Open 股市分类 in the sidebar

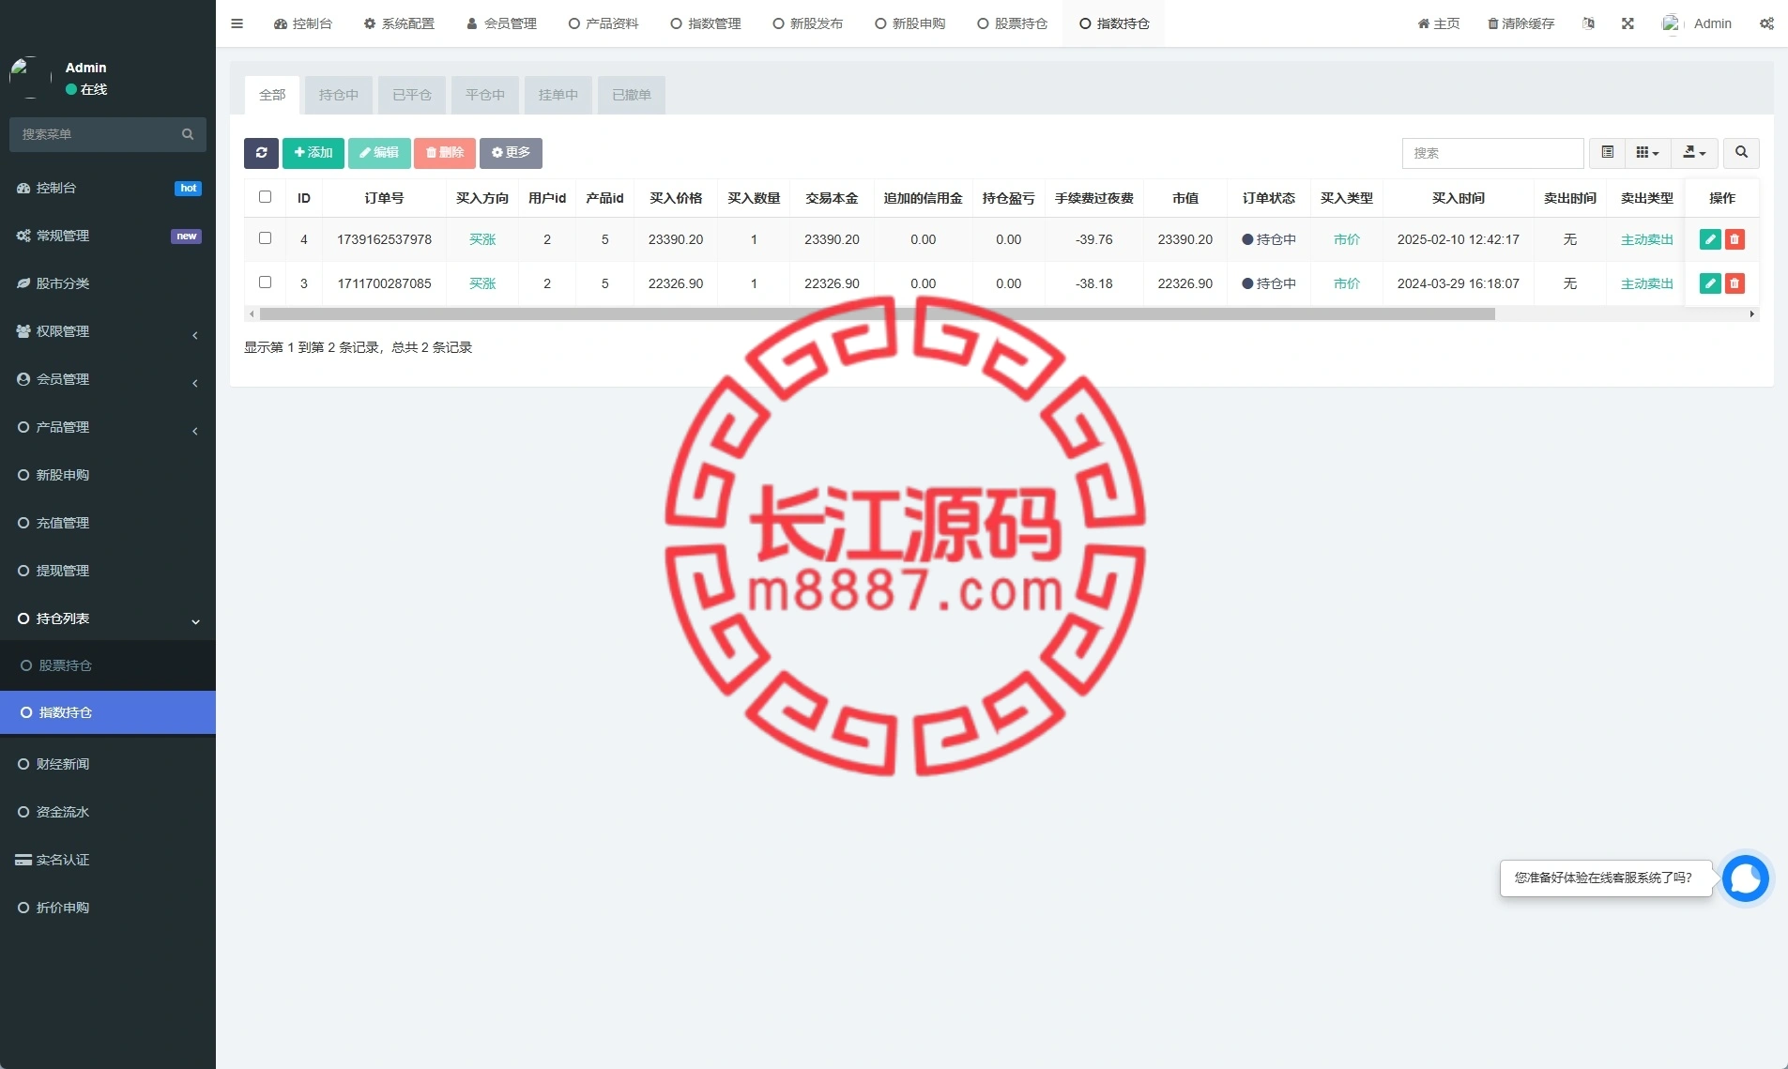108,283
